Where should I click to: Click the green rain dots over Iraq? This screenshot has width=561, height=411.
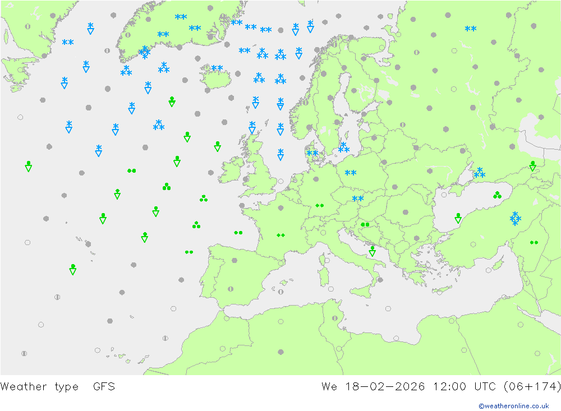[534, 243]
